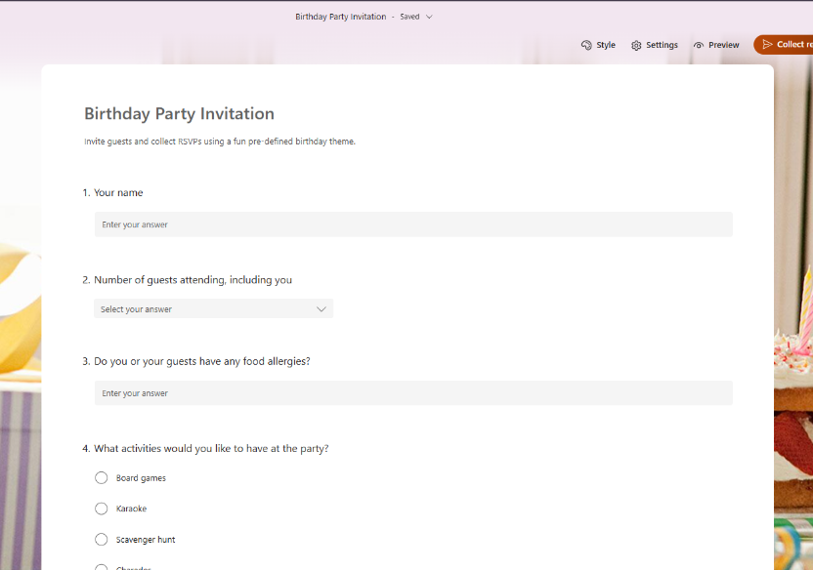Screen dimensions: 813x570
Task: Click the form description text below the title
Action: (x=219, y=141)
